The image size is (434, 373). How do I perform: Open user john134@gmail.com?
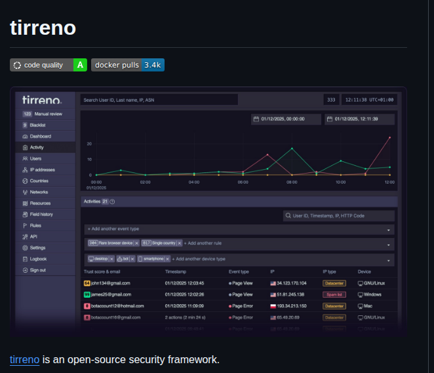(x=110, y=283)
